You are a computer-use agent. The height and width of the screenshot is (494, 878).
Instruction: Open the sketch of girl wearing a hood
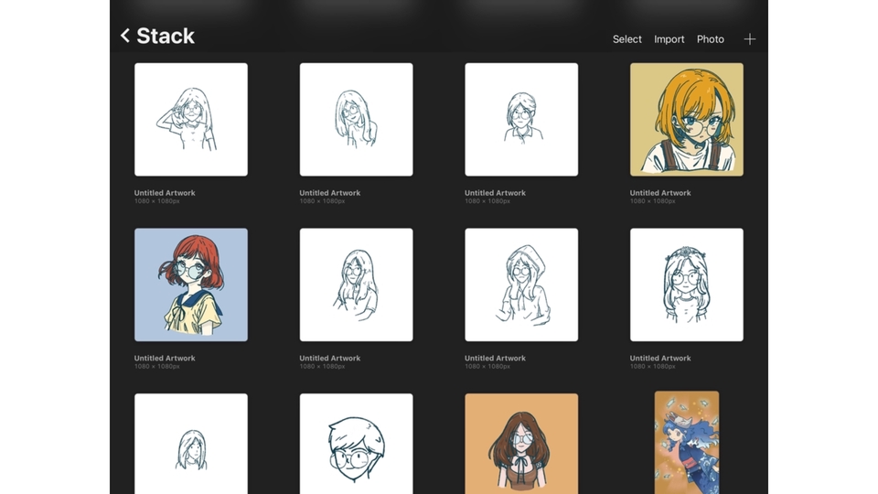click(x=521, y=285)
